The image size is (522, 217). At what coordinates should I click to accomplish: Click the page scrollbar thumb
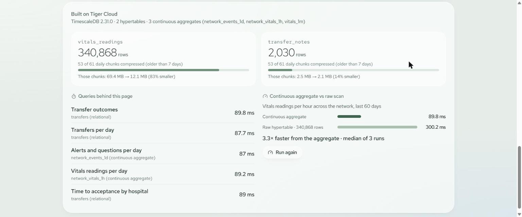pos(519,177)
